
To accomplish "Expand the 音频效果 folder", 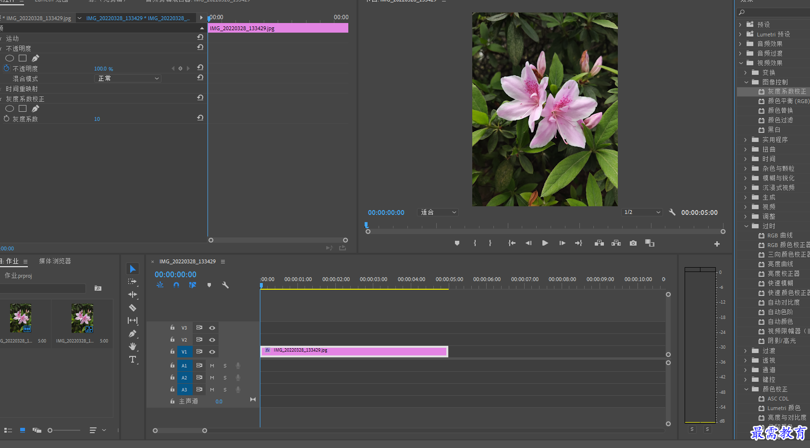I will tap(740, 44).
